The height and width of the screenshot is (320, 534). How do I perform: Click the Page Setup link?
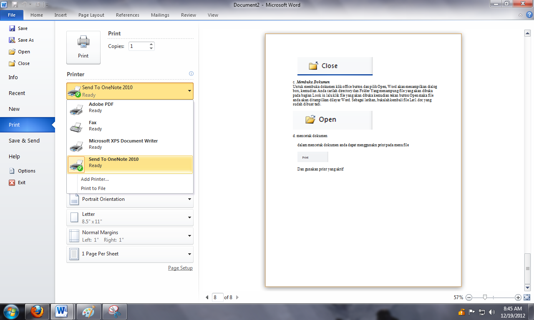[180, 268]
